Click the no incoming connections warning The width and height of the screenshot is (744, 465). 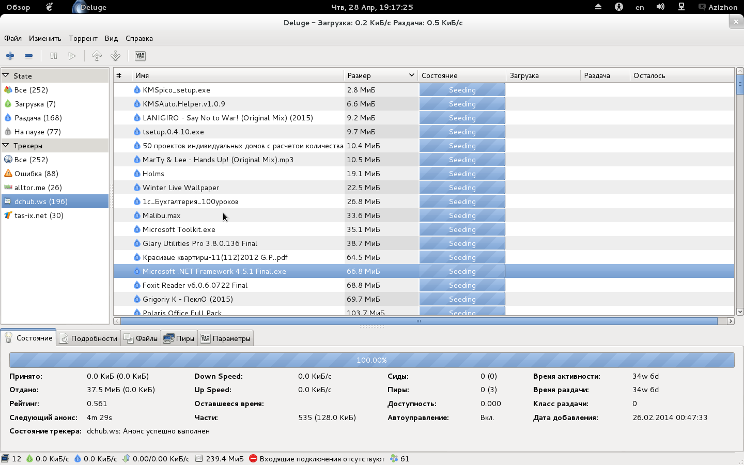click(317, 459)
